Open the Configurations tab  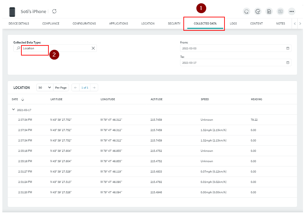click(84, 23)
